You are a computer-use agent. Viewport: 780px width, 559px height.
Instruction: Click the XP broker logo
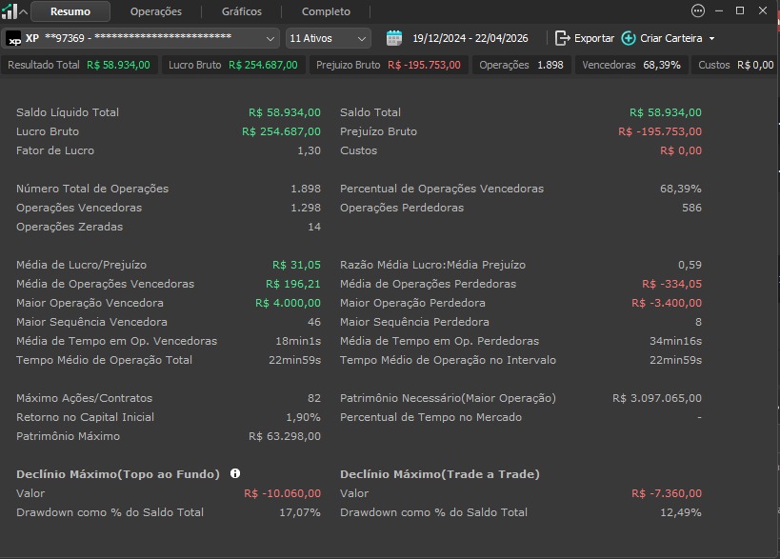tap(14, 38)
